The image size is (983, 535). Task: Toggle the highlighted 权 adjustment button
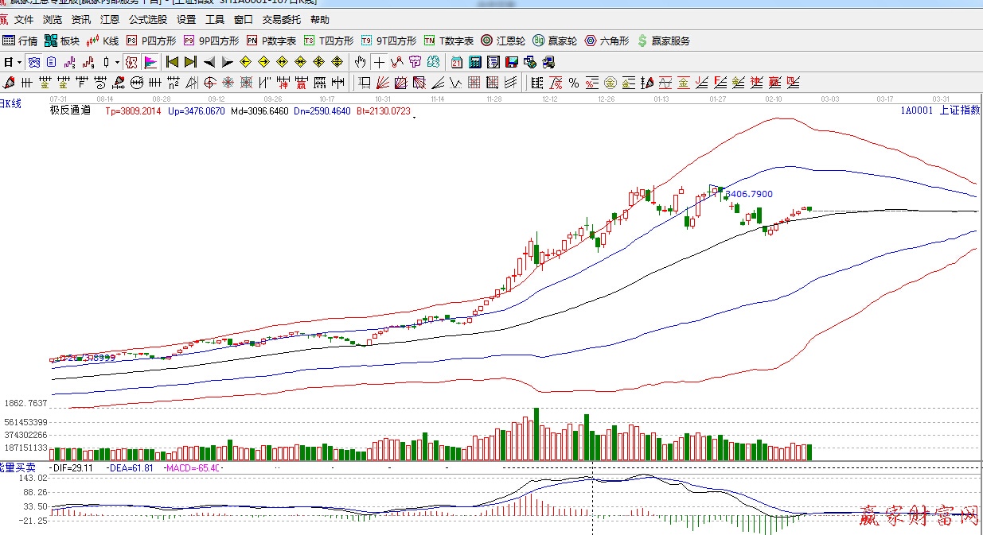click(131, 62)
